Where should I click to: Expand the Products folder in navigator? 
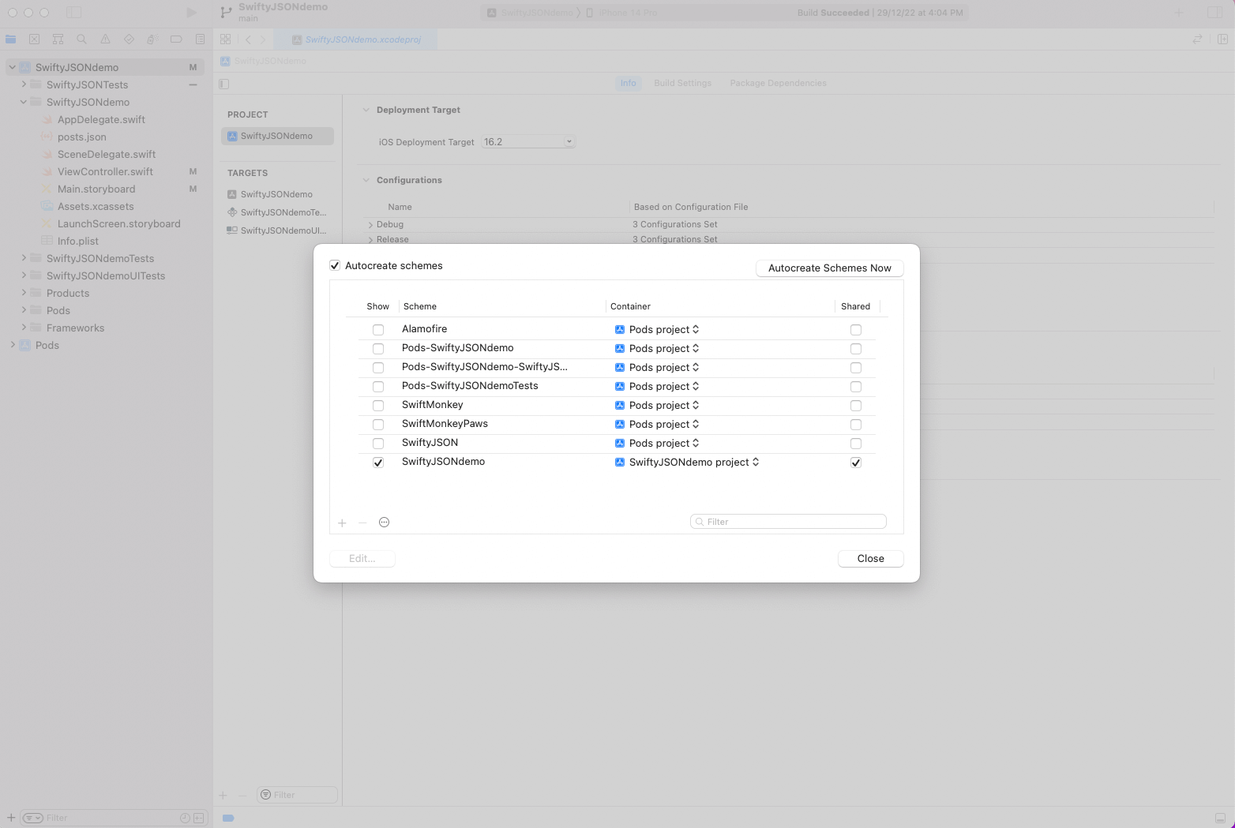[x=24, y=293]
